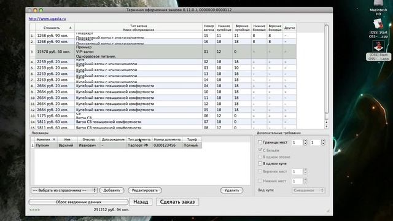The image size is (393, 221).
Task: Click the Удалить button
Action: click(232, 190)
